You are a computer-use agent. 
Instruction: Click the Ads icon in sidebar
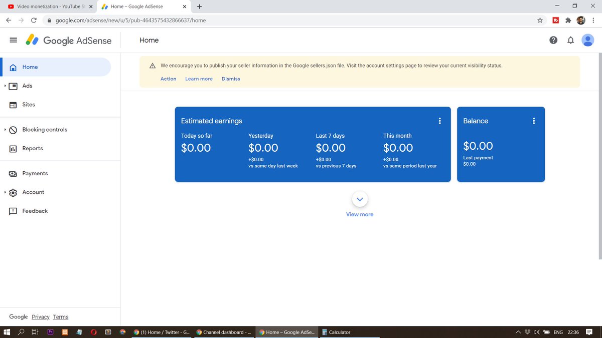point(14,86)
